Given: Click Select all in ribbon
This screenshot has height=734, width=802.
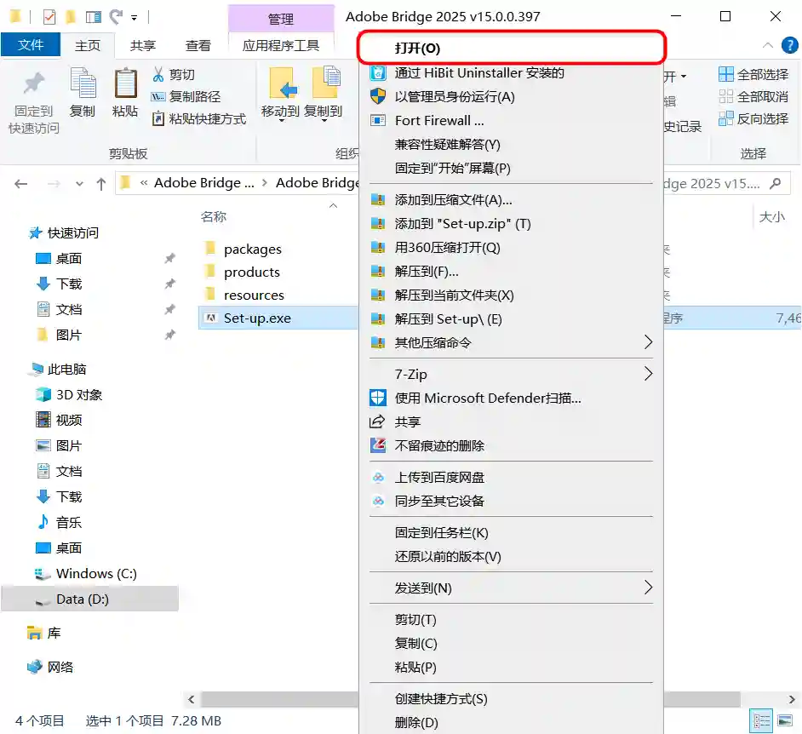Looking at the screenshot, I should pos(753,75).
